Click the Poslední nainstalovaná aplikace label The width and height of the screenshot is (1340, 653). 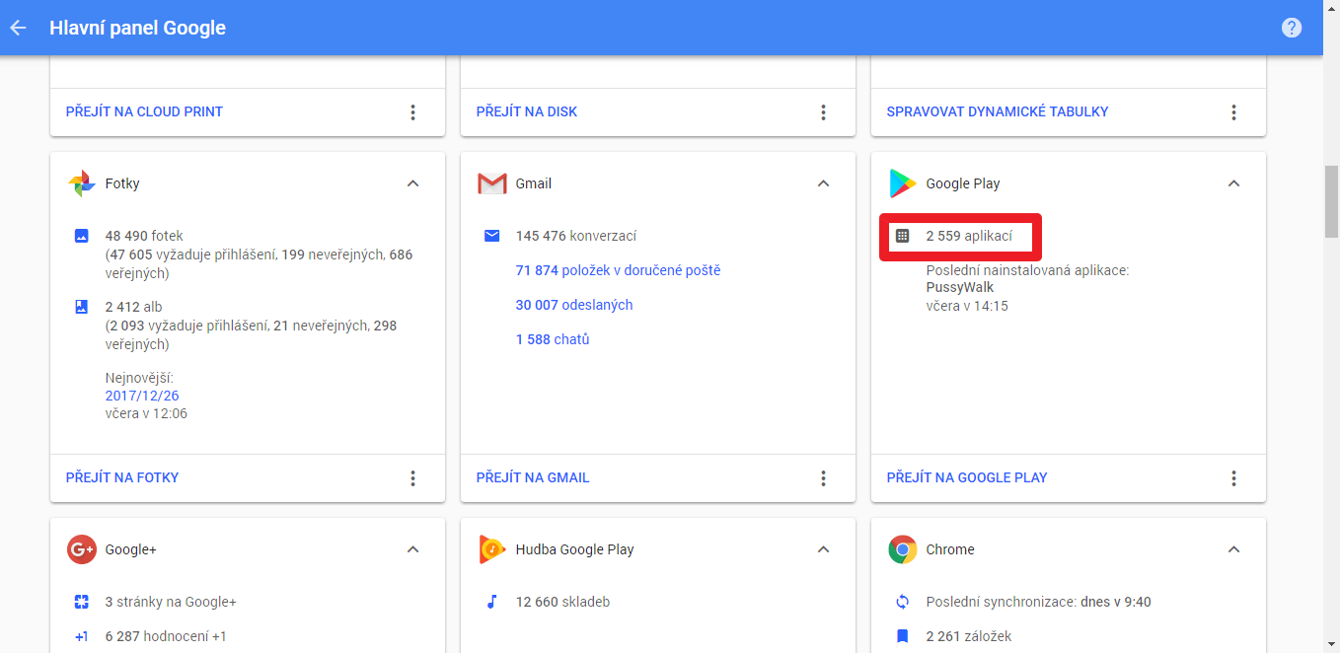(1027, 270)
